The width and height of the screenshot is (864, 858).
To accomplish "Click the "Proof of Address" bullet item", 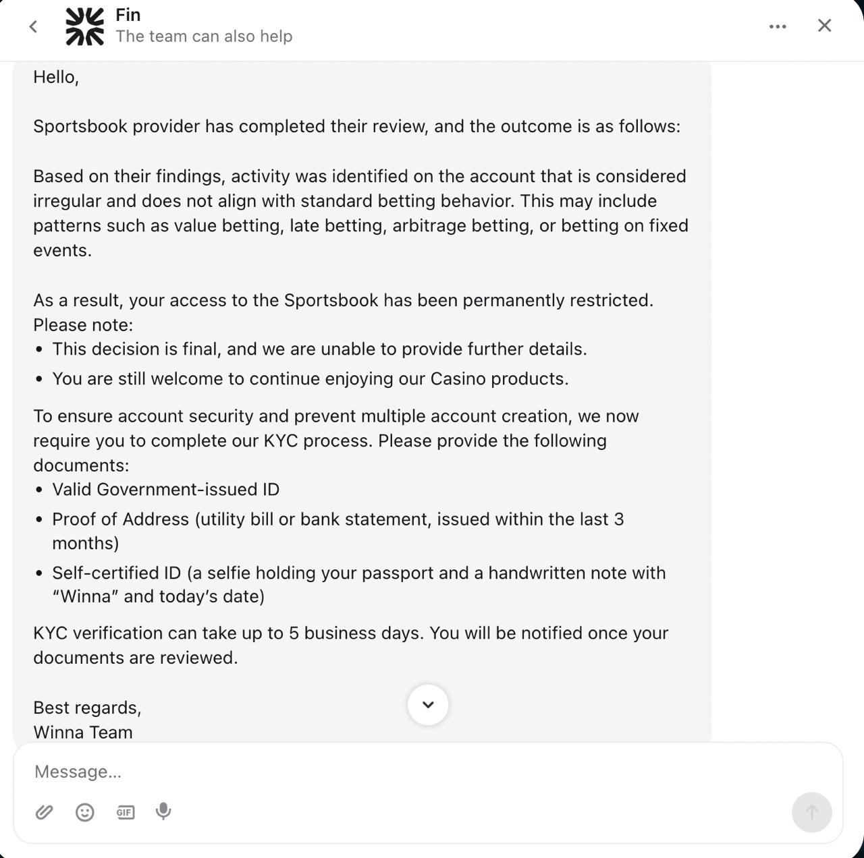I will 337,519.
